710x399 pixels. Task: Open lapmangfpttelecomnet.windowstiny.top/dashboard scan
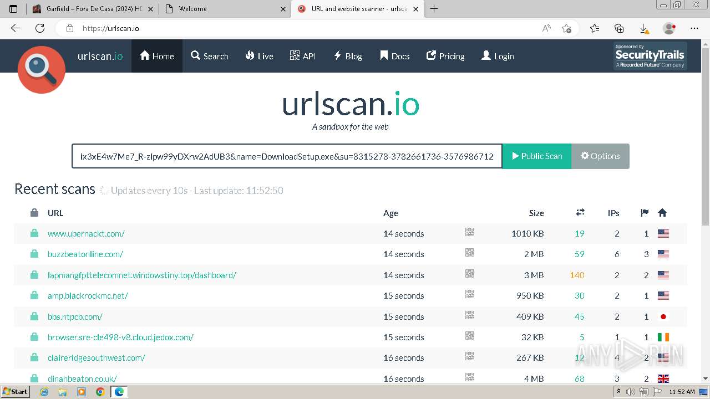(x=142, y=275)
